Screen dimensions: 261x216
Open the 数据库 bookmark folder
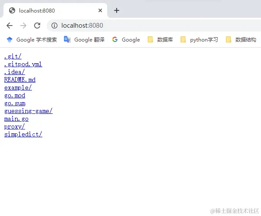(160, 40)
